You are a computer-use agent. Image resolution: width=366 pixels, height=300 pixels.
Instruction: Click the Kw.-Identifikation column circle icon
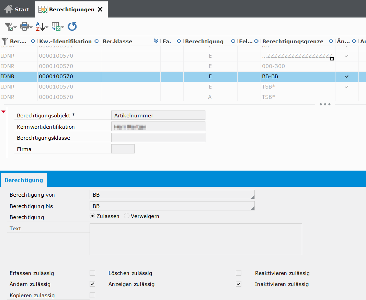(96, 41)
